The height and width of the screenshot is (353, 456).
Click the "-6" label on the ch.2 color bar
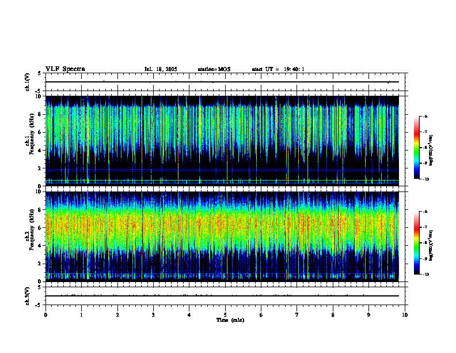(x=425, y=212)
